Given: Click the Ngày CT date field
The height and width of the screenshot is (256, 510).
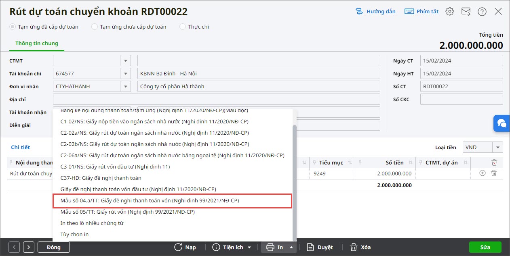Looking at the screenshot, I should point(462,61).
